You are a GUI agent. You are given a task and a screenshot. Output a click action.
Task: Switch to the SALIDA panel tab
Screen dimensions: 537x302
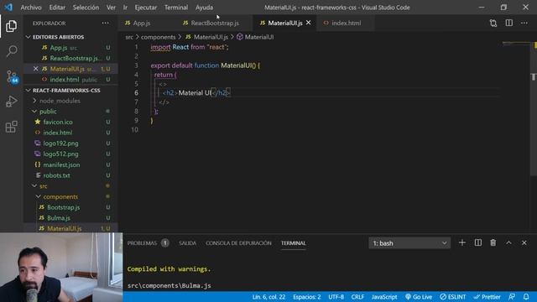187,243
